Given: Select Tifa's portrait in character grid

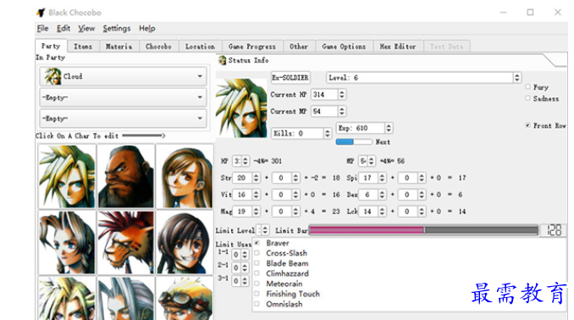Looking at the screenshot, I should [185, 176].
